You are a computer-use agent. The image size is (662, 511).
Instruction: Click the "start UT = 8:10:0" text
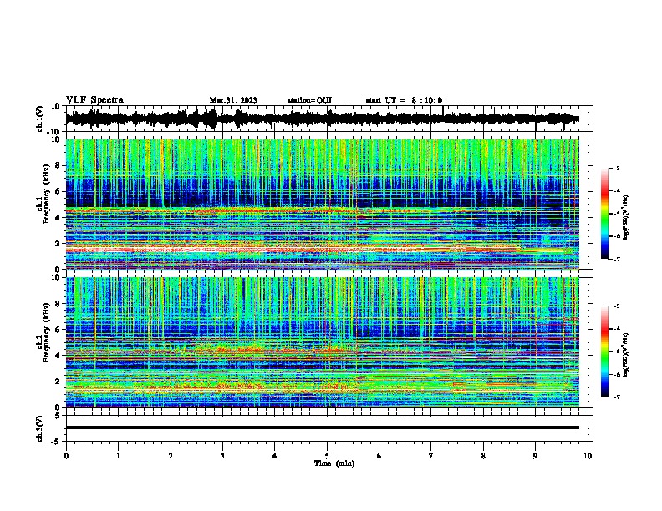(x=404, y=100)
